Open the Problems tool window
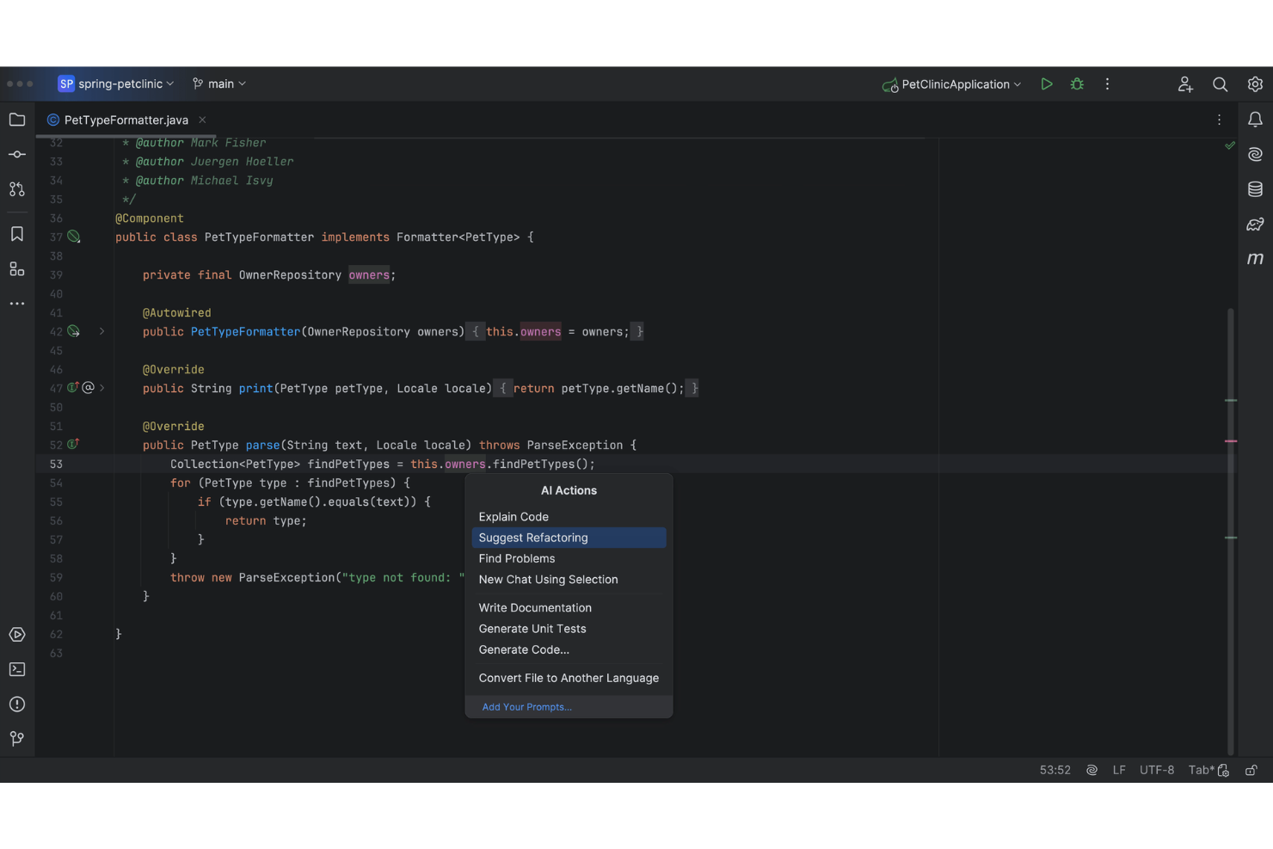This screenshot has height=849, width=1273. 17,704
